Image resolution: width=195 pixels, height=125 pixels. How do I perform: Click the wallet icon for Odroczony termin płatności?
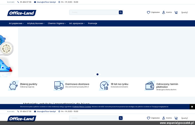coord(150,86)
